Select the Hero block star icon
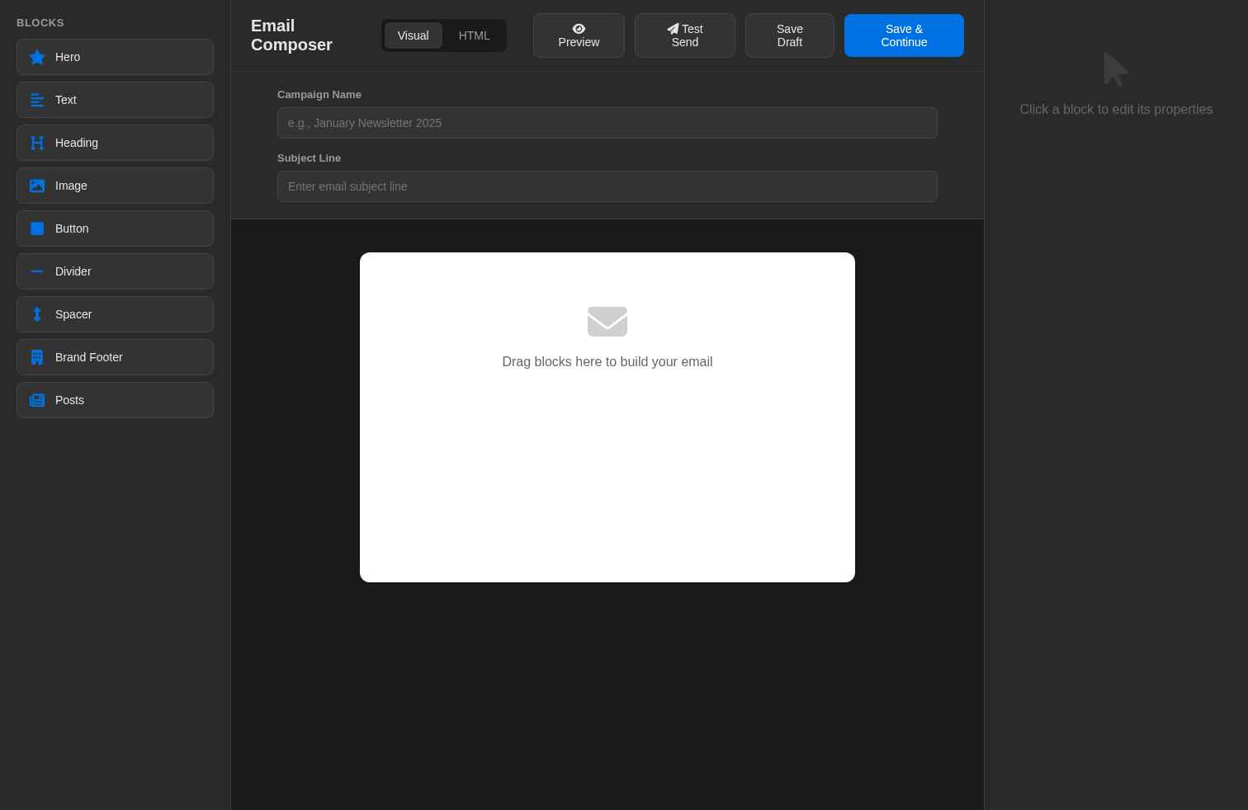1248x810 pixels. (36, 57)
